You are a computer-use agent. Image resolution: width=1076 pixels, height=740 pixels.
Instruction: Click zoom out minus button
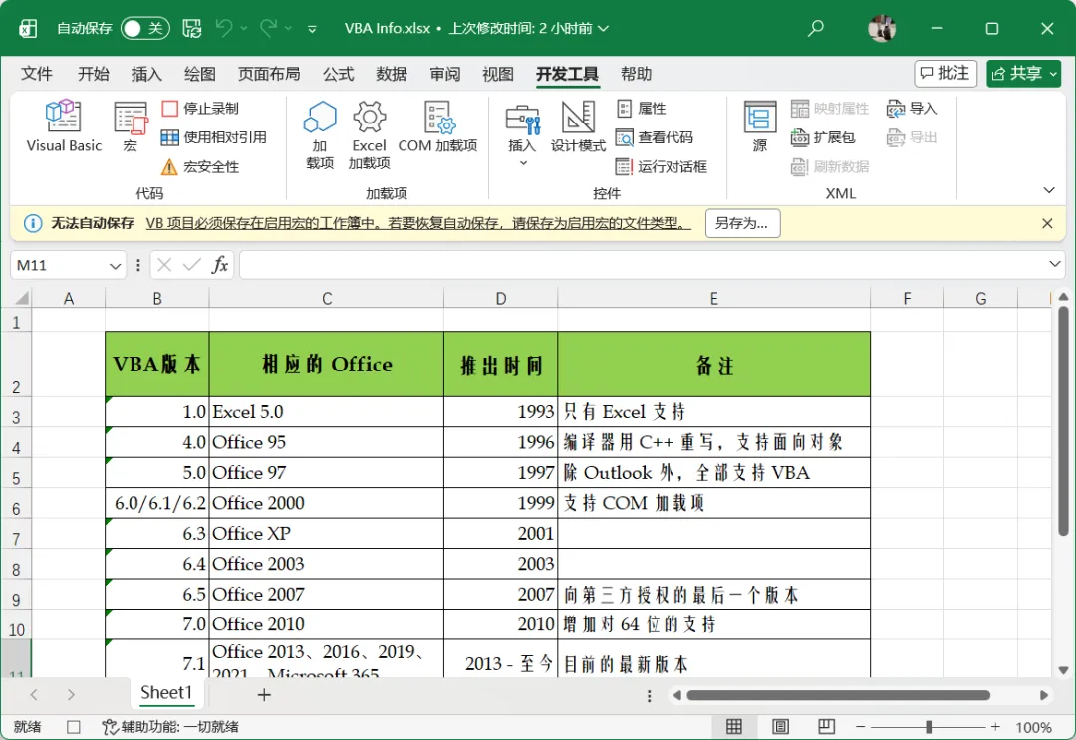860,727
